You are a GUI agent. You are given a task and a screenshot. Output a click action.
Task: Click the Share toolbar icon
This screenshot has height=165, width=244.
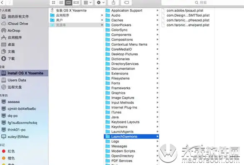coord(113,2)
